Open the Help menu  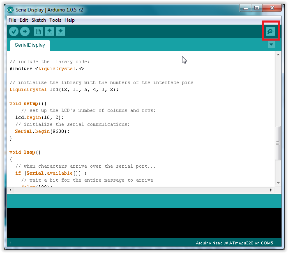pos(69,20)
